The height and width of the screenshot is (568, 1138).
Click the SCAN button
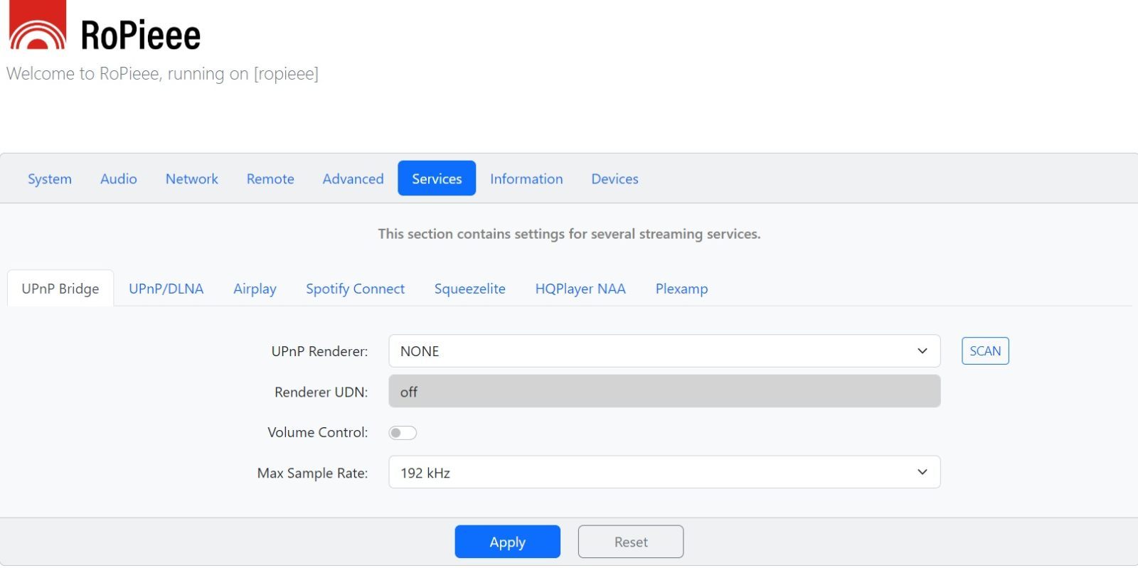click(x=985, y=351)
